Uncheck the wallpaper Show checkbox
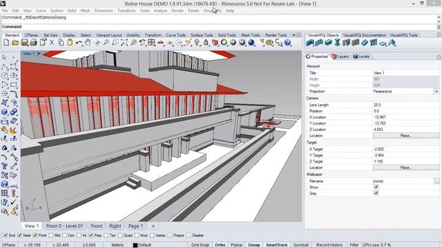The height and width of the screenshot is (248, 442). click(x=376, y=187)
